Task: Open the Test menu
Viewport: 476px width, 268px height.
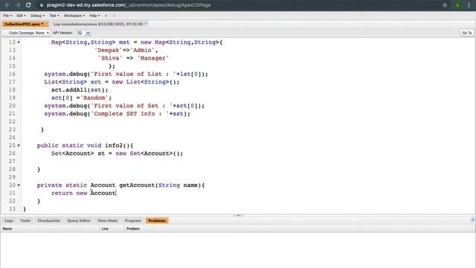Action: 54,16
